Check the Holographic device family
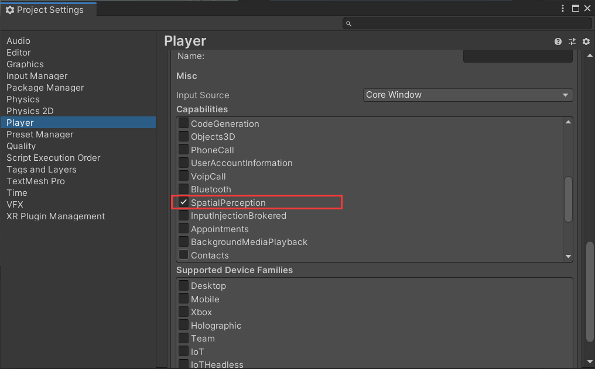The height and width of the screenshot is (369, 595). tap(184, 325)
